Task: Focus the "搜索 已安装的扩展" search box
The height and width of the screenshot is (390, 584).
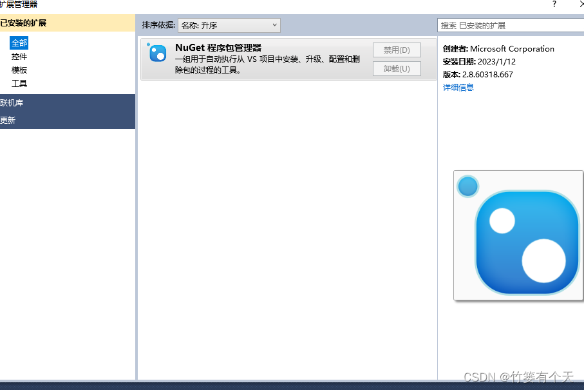Action: point(511,25)
